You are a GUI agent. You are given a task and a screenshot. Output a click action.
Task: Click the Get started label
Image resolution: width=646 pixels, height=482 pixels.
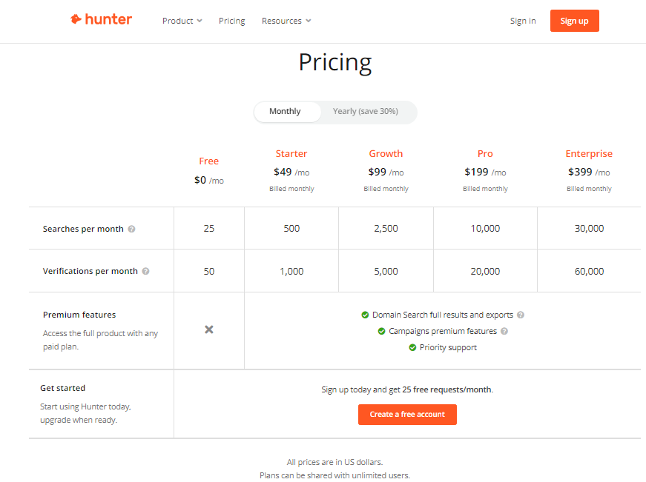point(62,388)
